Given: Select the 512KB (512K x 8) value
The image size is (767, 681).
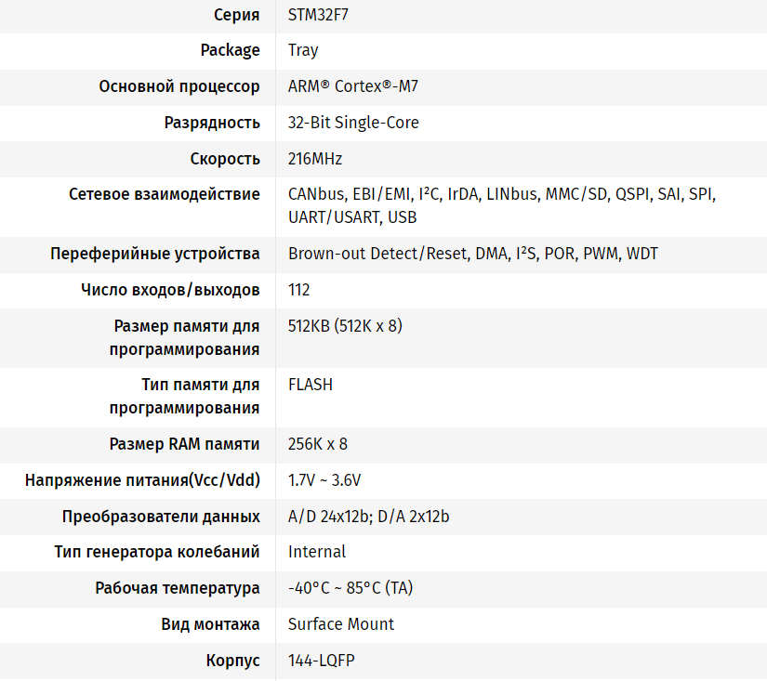Looking at the screenshot, I should click(345, 326).
